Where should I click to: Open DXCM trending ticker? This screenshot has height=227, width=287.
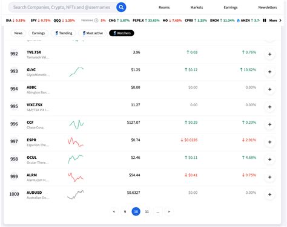coord(222,21)
